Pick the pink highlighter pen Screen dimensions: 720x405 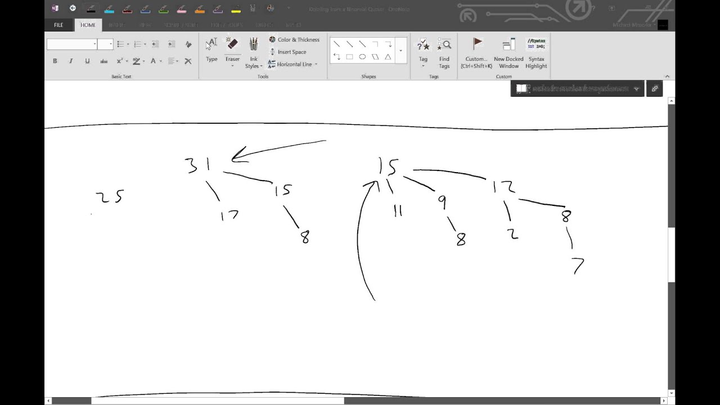181,8
